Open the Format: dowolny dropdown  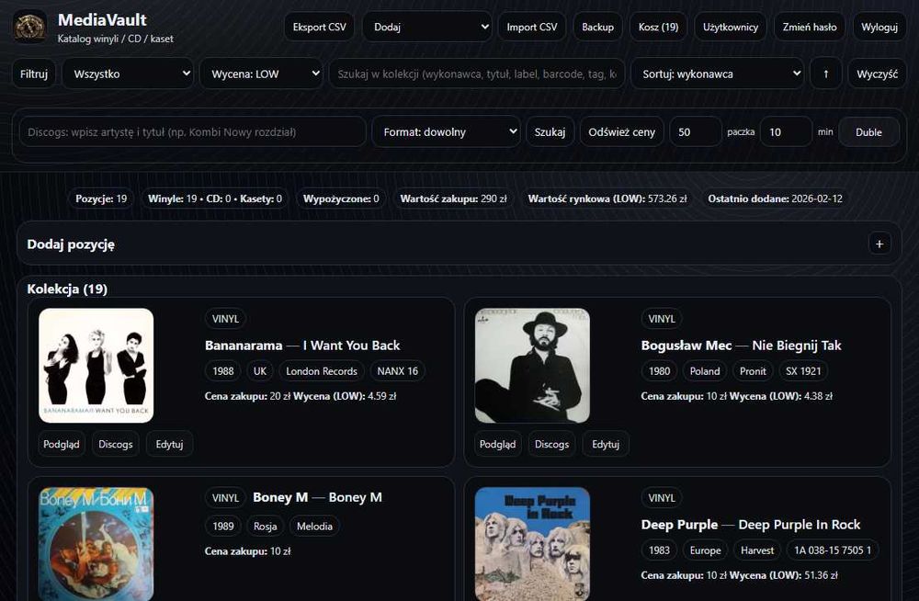point(446,132)
